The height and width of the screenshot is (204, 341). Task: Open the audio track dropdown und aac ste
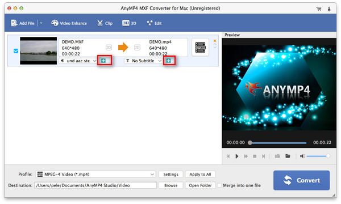pos(78,61)
